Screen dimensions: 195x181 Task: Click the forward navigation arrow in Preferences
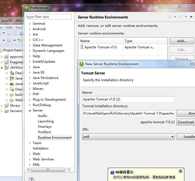[181, 17]
